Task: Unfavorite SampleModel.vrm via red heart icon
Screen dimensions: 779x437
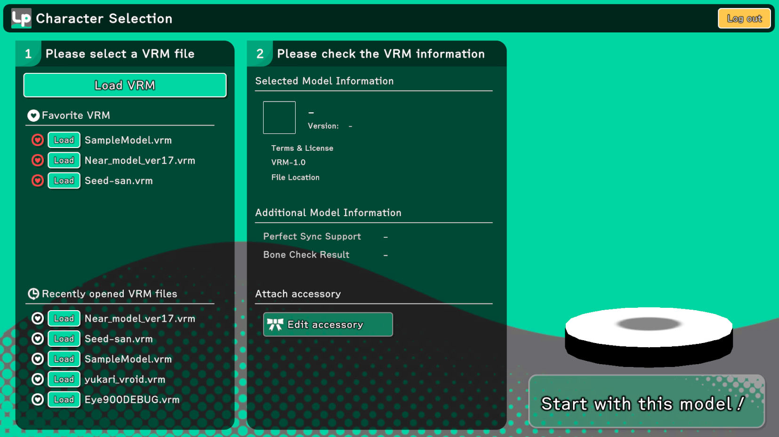Action: click(x=38, y=140)
